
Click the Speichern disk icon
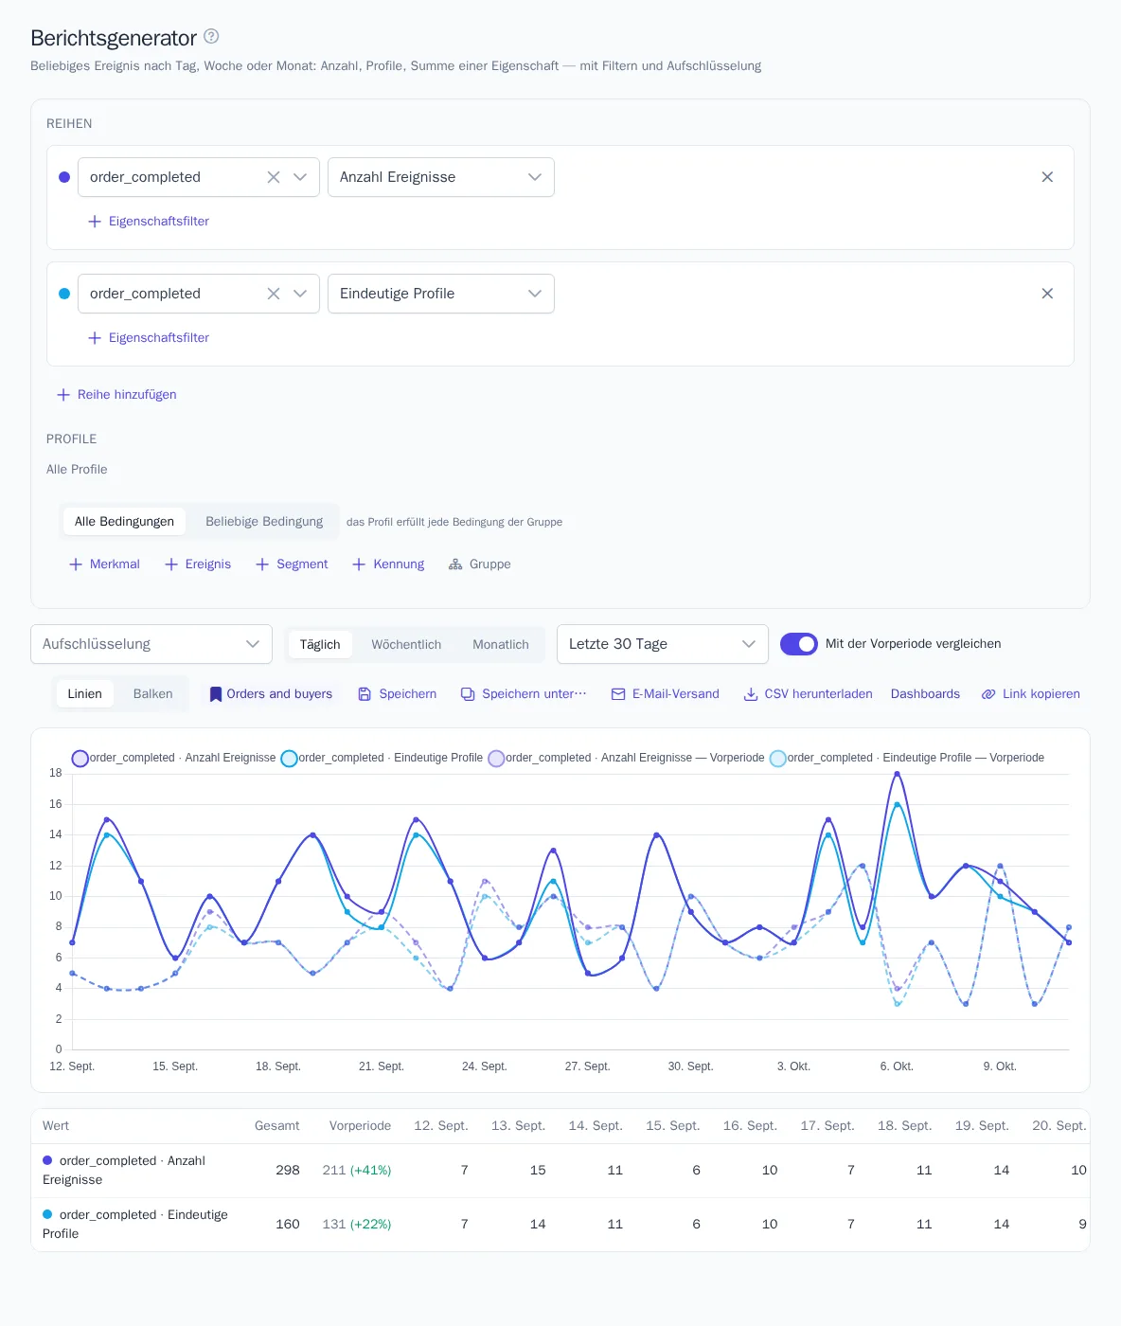tap(365, 694)
